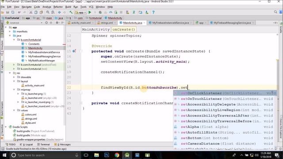Choose setOnClickListener from autocomplete list

point(225,93)
